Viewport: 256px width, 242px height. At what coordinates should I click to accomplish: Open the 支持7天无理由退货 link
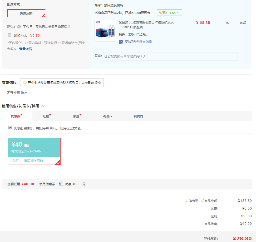click(x=138, y=42)
